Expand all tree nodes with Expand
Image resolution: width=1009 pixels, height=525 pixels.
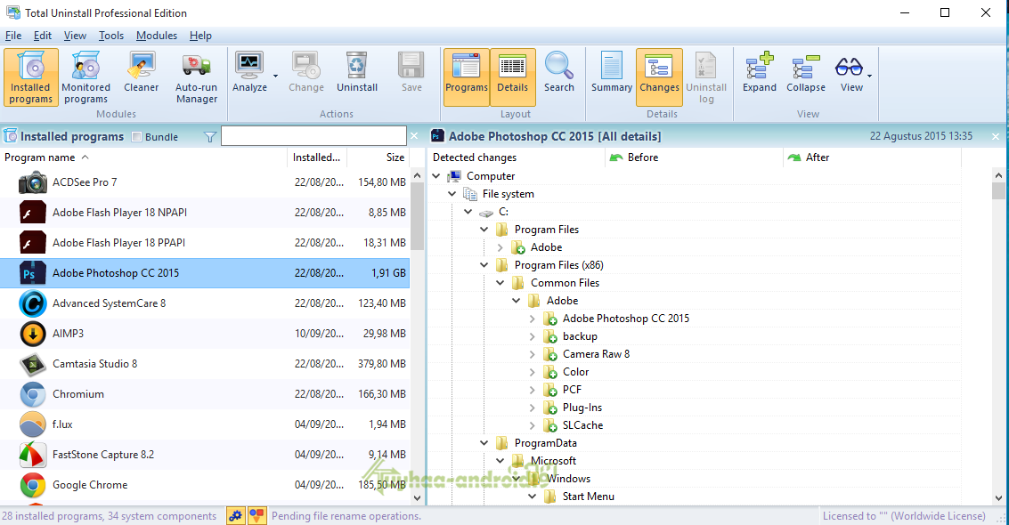click(x=760, y=72)
